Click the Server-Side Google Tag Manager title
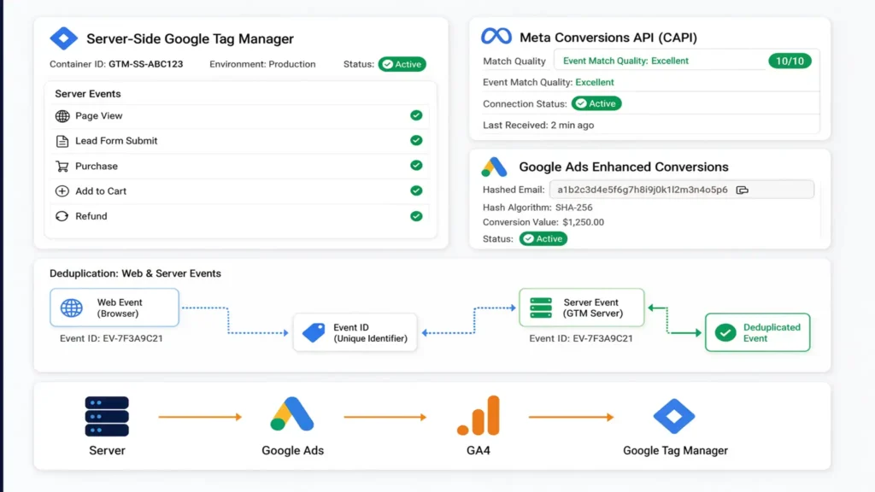 point(190,38)
